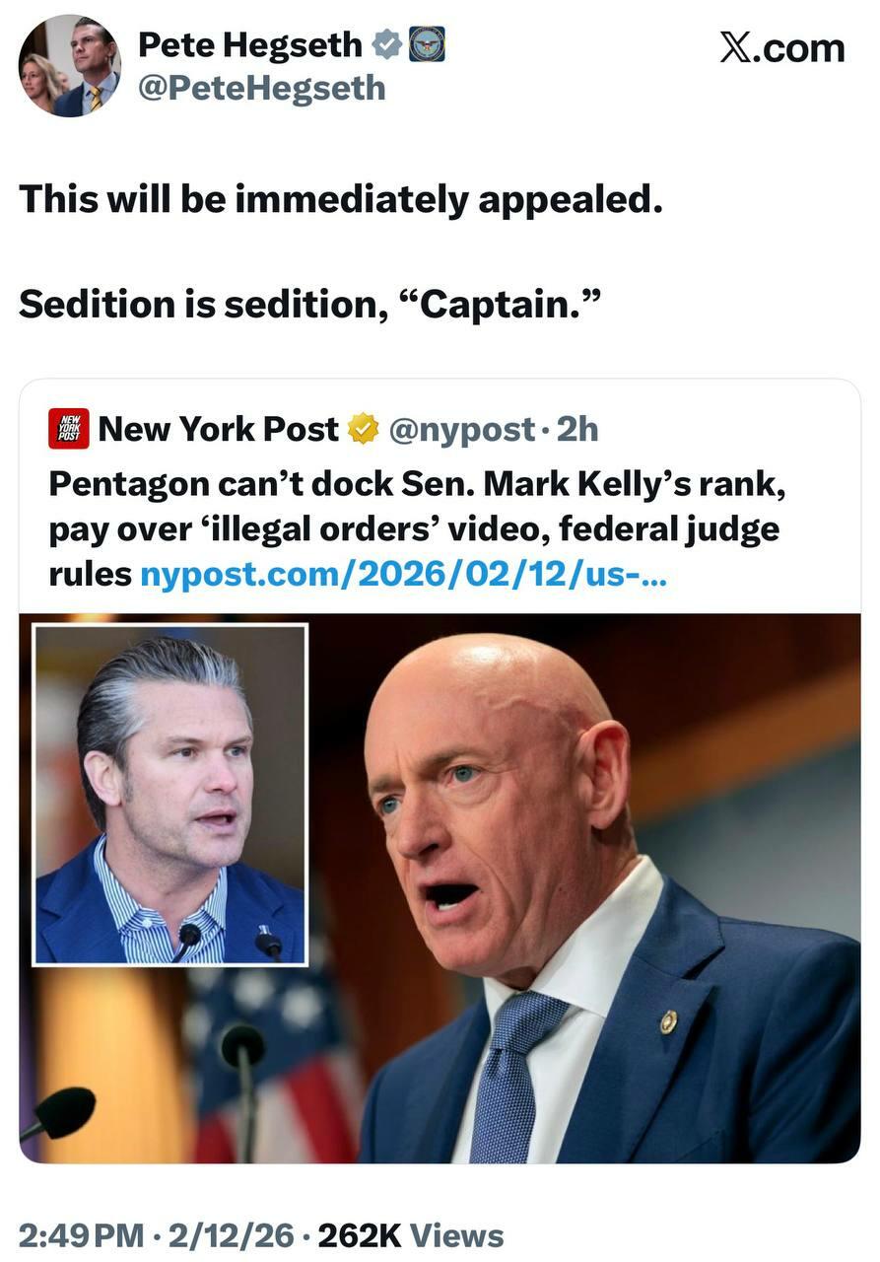The width and height of the screenshot is (880, 1262).
Task: Click the gold verified badge beside New York Post
Action: [364, 429]
